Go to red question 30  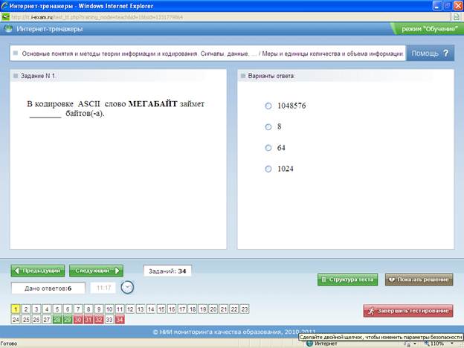(x=78, y=320)
